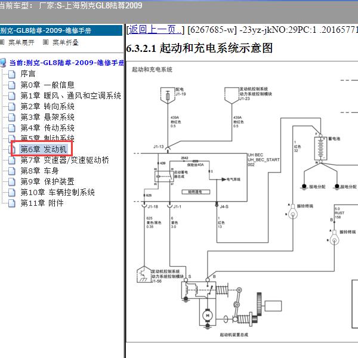The image size is (358, 358).
Task: Click page icon beside 第9章
Action: 12,181
